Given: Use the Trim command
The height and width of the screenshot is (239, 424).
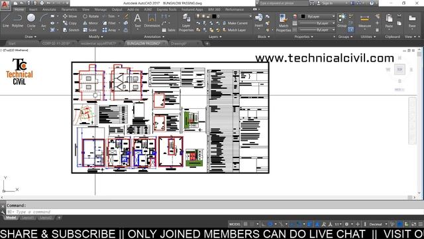Looking at the screenshot, I should point(109,16).
